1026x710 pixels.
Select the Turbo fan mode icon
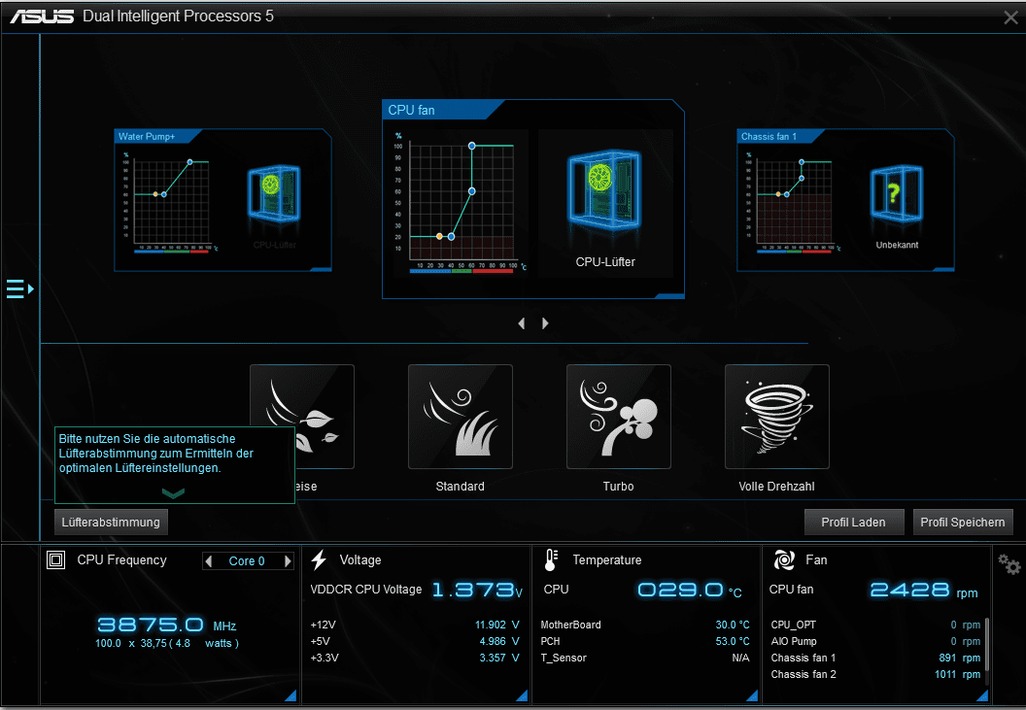618,417
